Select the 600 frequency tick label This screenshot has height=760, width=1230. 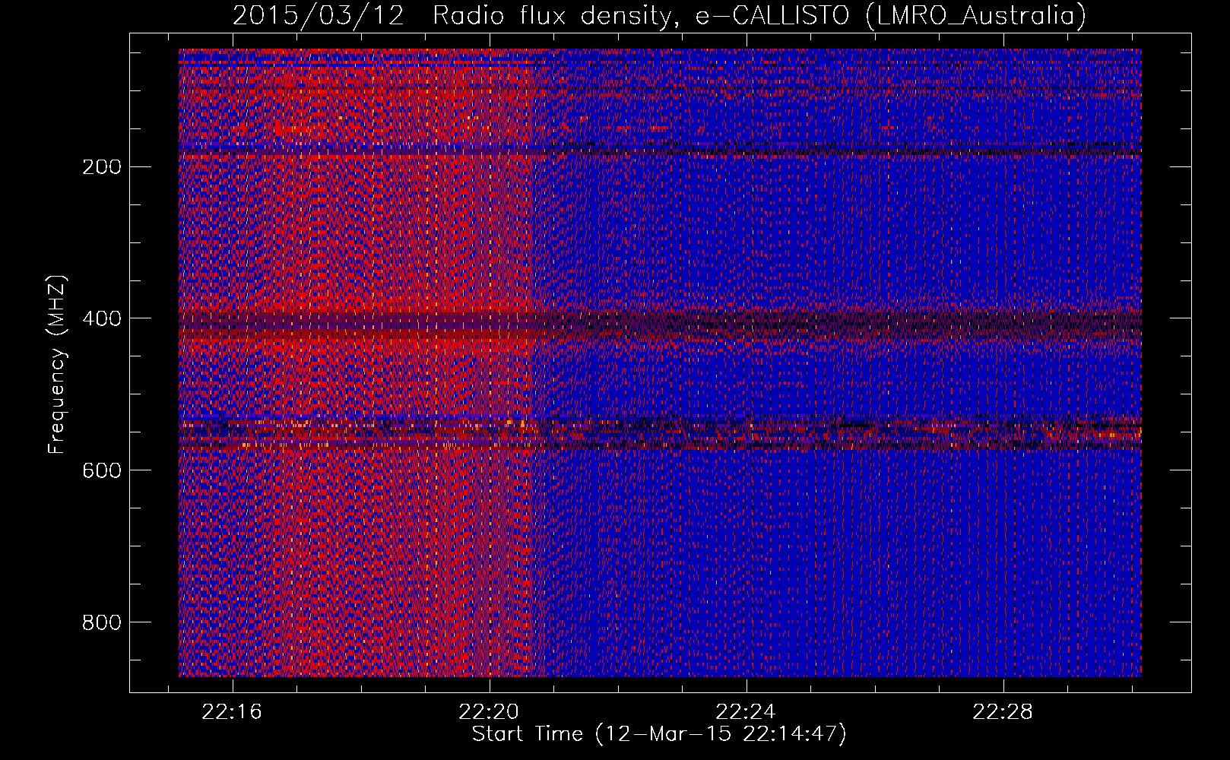101,470
